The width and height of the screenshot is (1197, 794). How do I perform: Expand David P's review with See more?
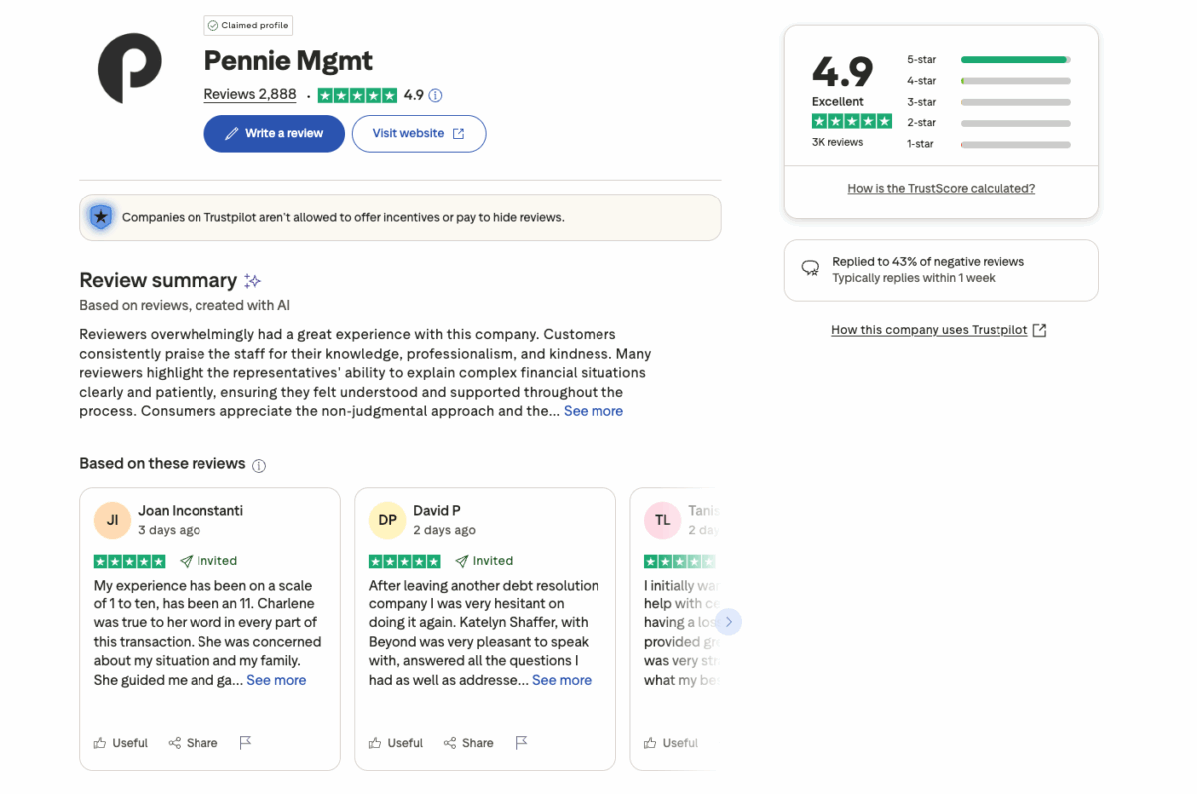(562, 680)
